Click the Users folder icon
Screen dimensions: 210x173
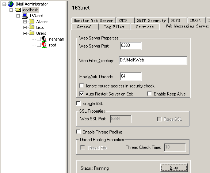32,33
